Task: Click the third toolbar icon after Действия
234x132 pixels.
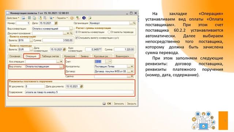Action: point(34,18)
